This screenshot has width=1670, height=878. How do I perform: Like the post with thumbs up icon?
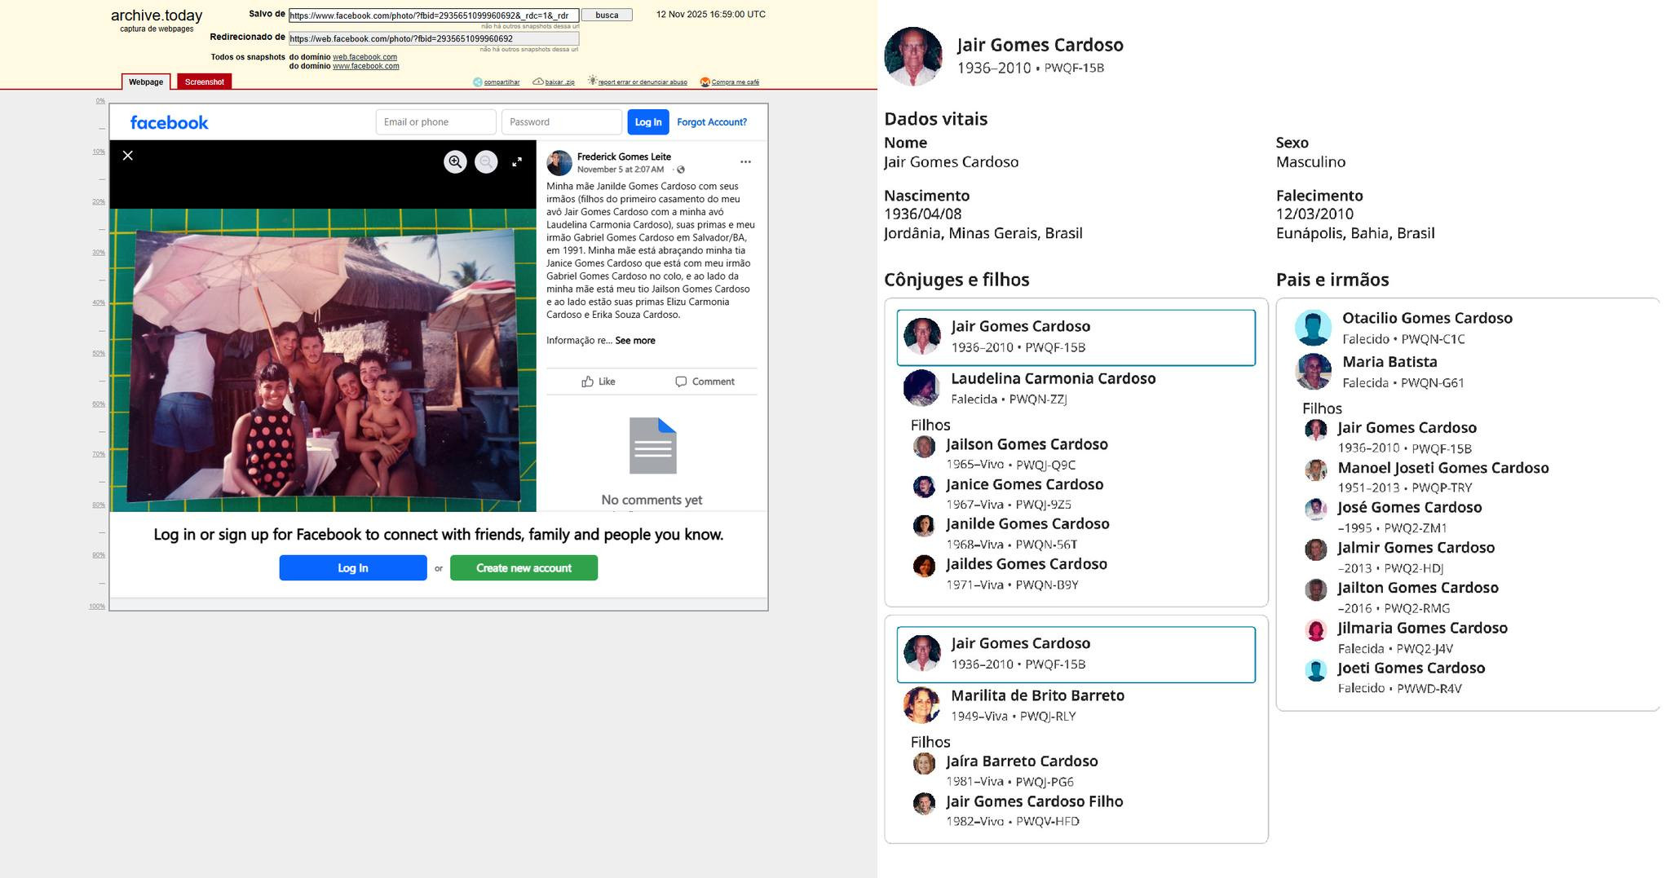click(599, 382)
